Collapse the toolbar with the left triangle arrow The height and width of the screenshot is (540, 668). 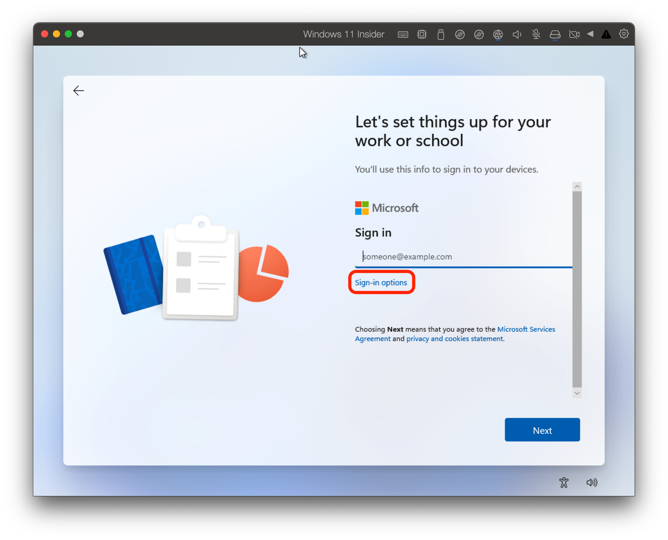pyautogui.click(x=590, y=34)
